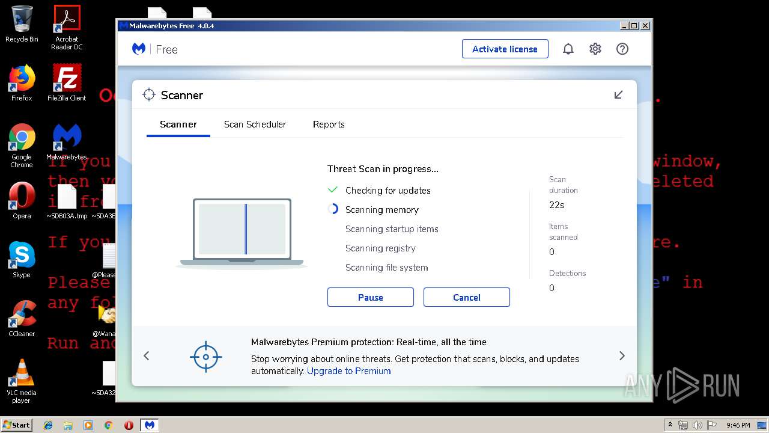Click the 'Scanning file system' step

(387, 268)
